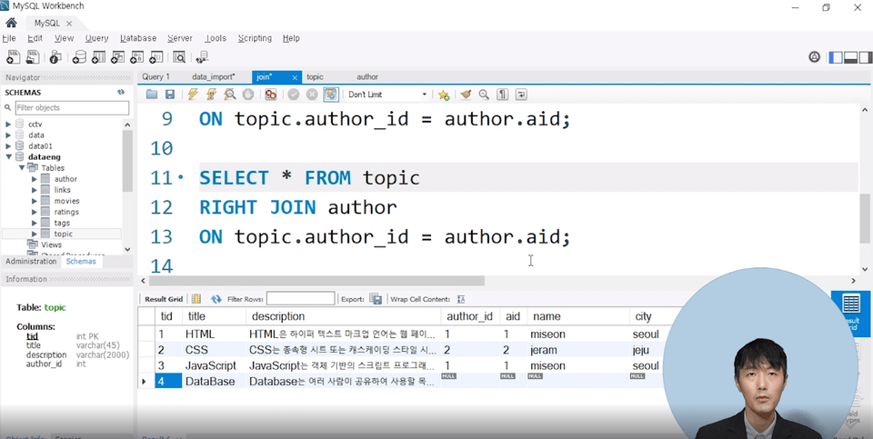Expand the cctv schema
This screenshot has height=439, width=873.
click(8, 125)
